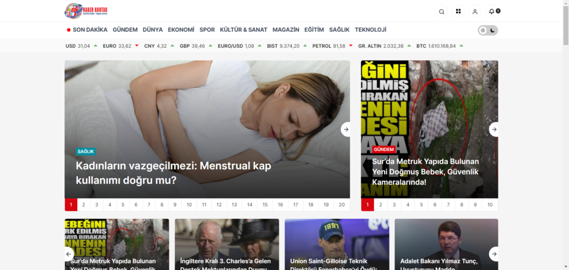Screen dimensions: 569x270
Task: Click next arrow on main slider
Action: pos(346,129)
